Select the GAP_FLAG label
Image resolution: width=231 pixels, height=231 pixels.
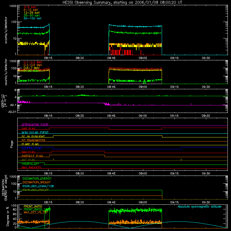(28, 128)
